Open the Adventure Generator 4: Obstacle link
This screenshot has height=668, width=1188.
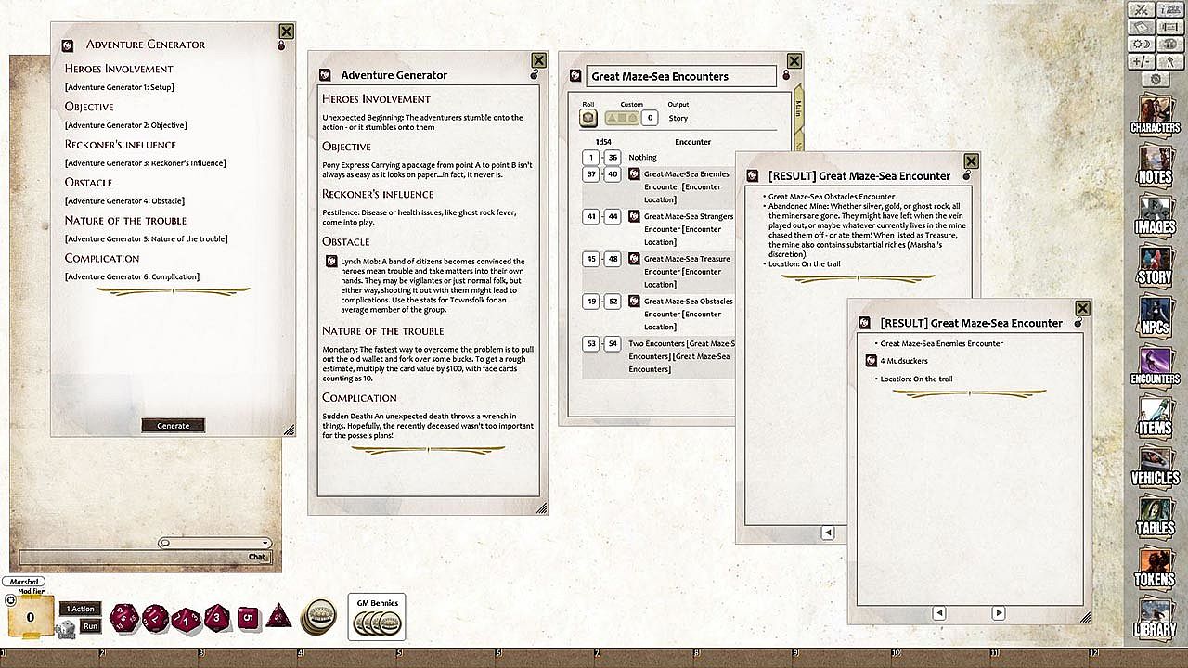click(x=125, y=200)
